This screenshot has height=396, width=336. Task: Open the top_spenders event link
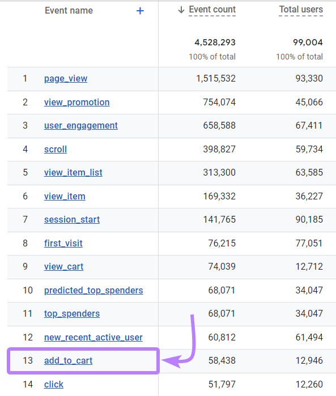[72, 314]
